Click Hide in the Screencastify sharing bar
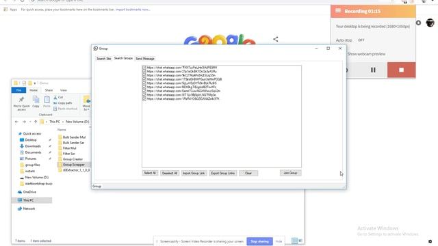 [279, 241]
